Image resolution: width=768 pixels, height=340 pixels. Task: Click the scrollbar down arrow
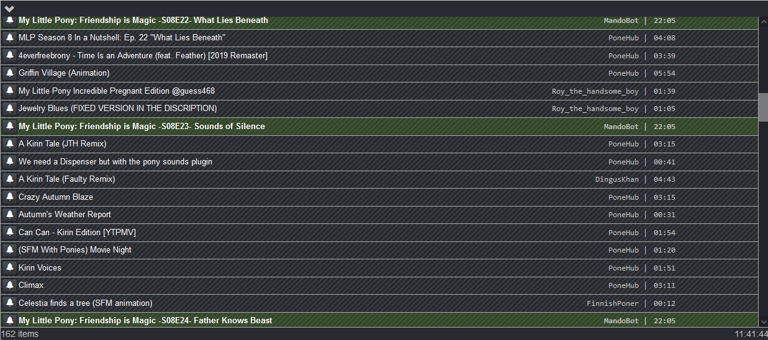(763, 321)
